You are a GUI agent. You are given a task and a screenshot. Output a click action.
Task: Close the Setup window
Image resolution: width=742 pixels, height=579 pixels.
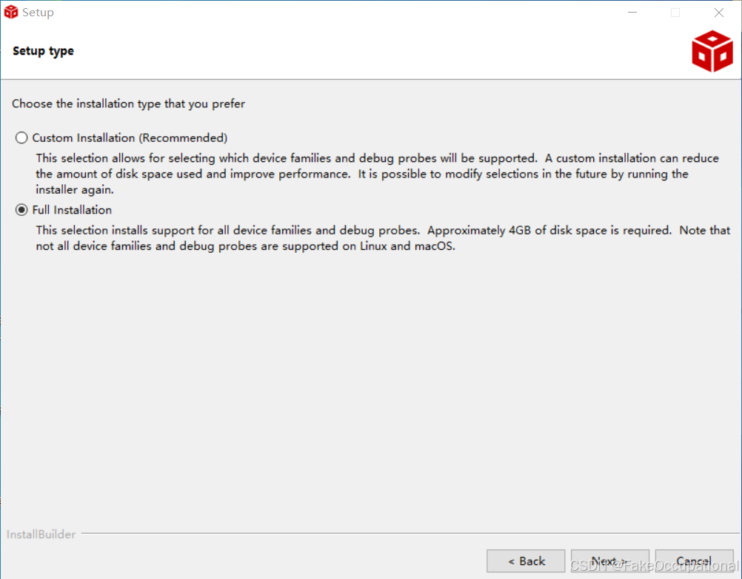(x=719, y=13)
